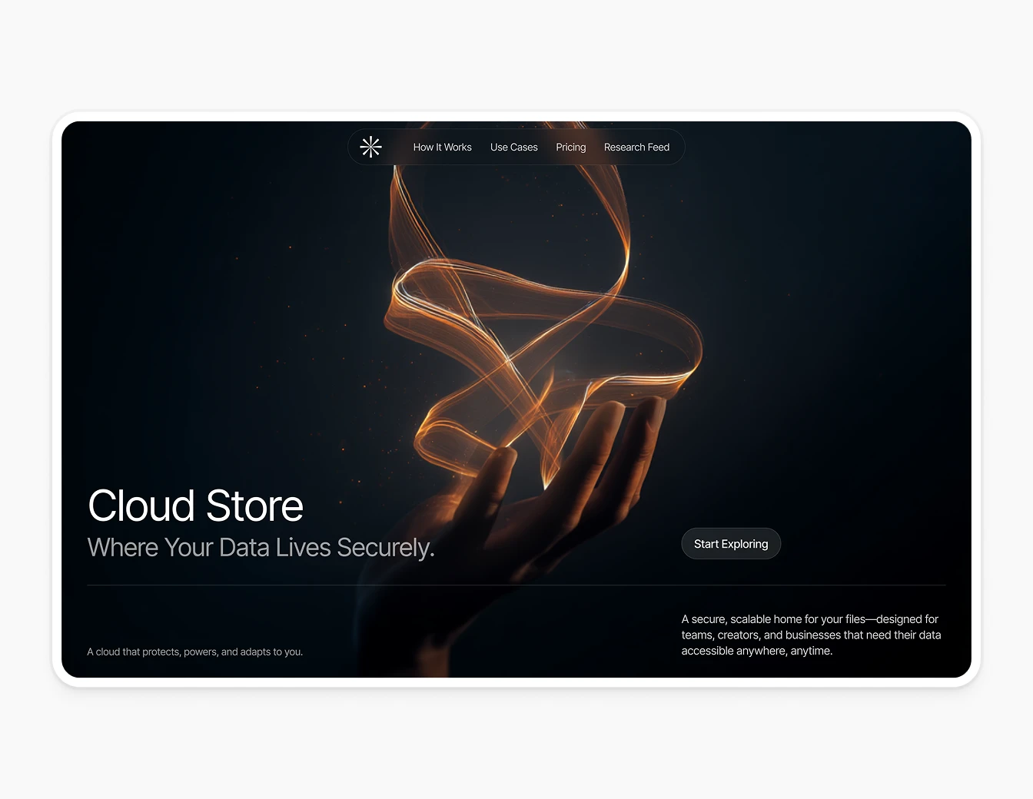Navigate to the Use Cases section
1033x799 pixels.
tap(513, 147)
